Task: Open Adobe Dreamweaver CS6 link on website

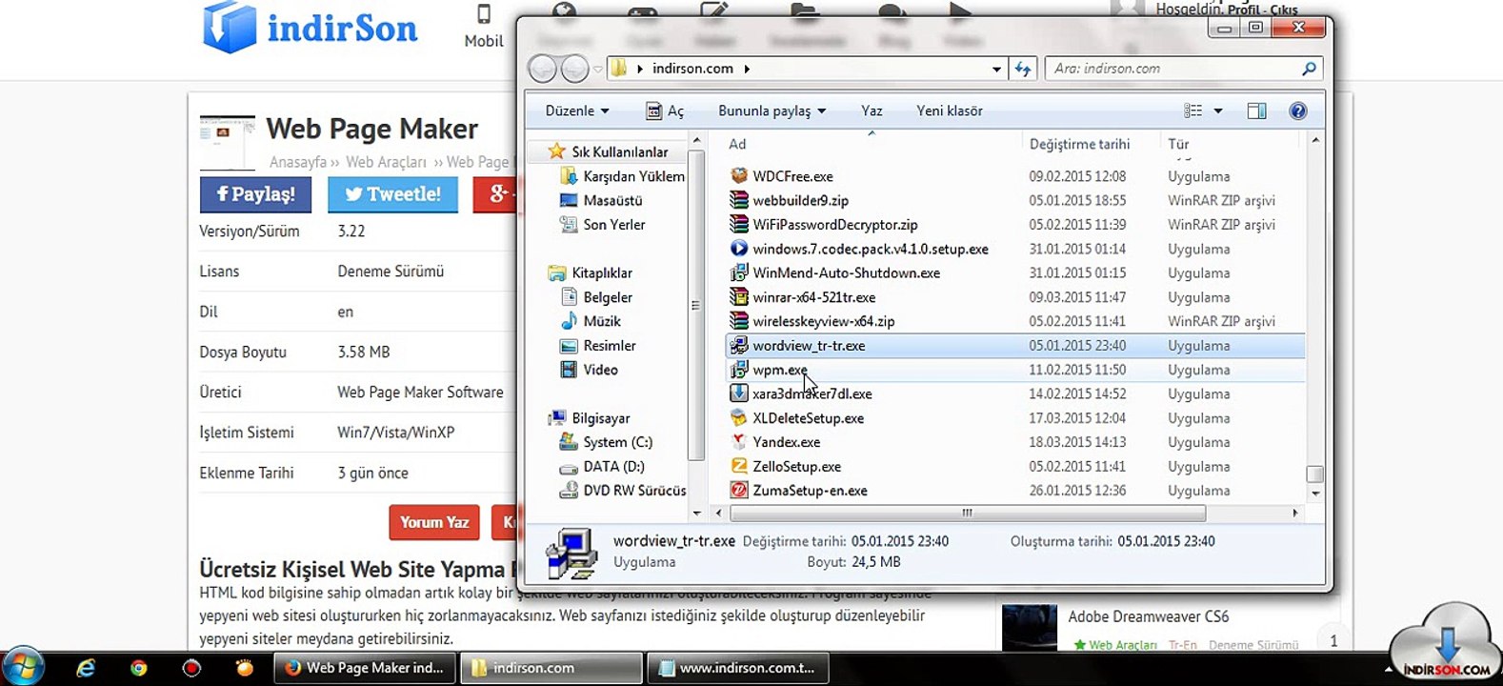Action: [1148, 616]
